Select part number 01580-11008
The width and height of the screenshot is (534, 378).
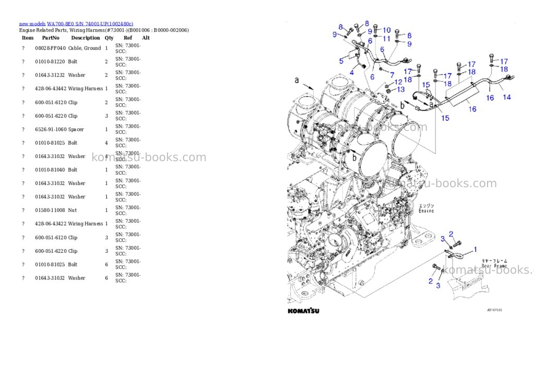50,210
